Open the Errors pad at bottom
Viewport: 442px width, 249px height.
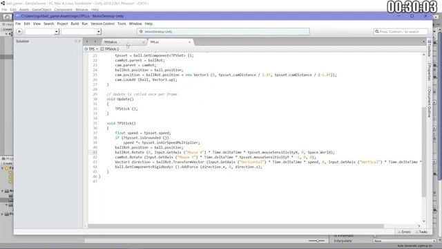tap(404, 232)
